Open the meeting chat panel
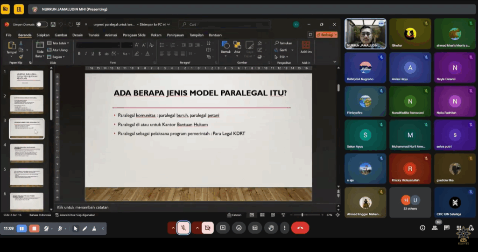This screenshot has height=252, width=478. [x=447, y=228]
